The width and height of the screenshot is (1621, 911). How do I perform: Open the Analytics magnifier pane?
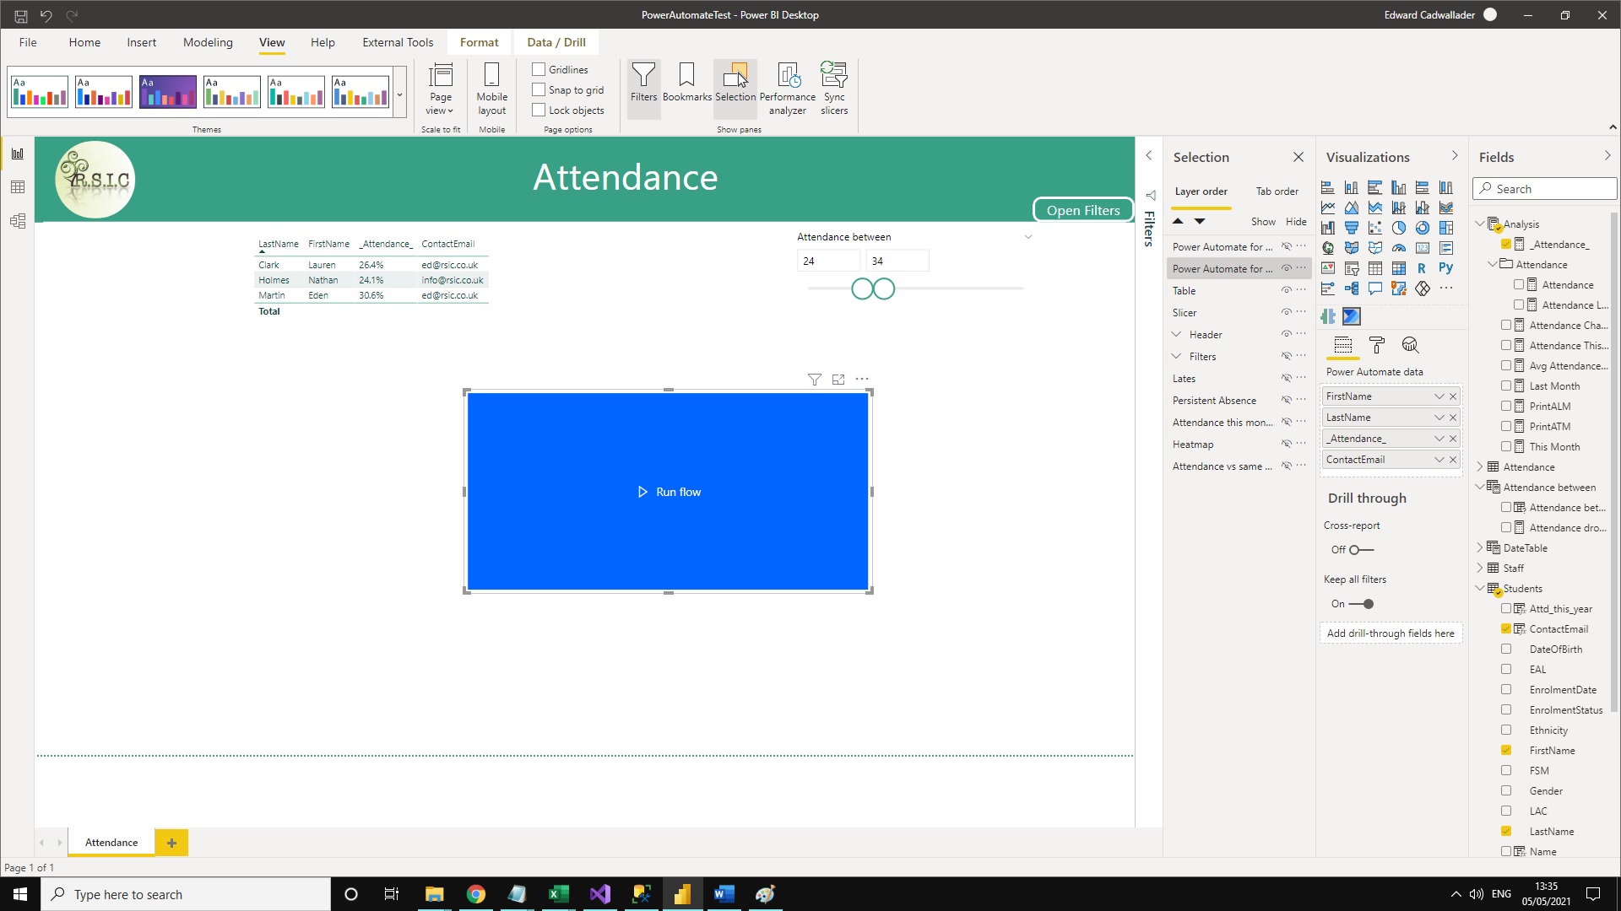(1410, 345)
